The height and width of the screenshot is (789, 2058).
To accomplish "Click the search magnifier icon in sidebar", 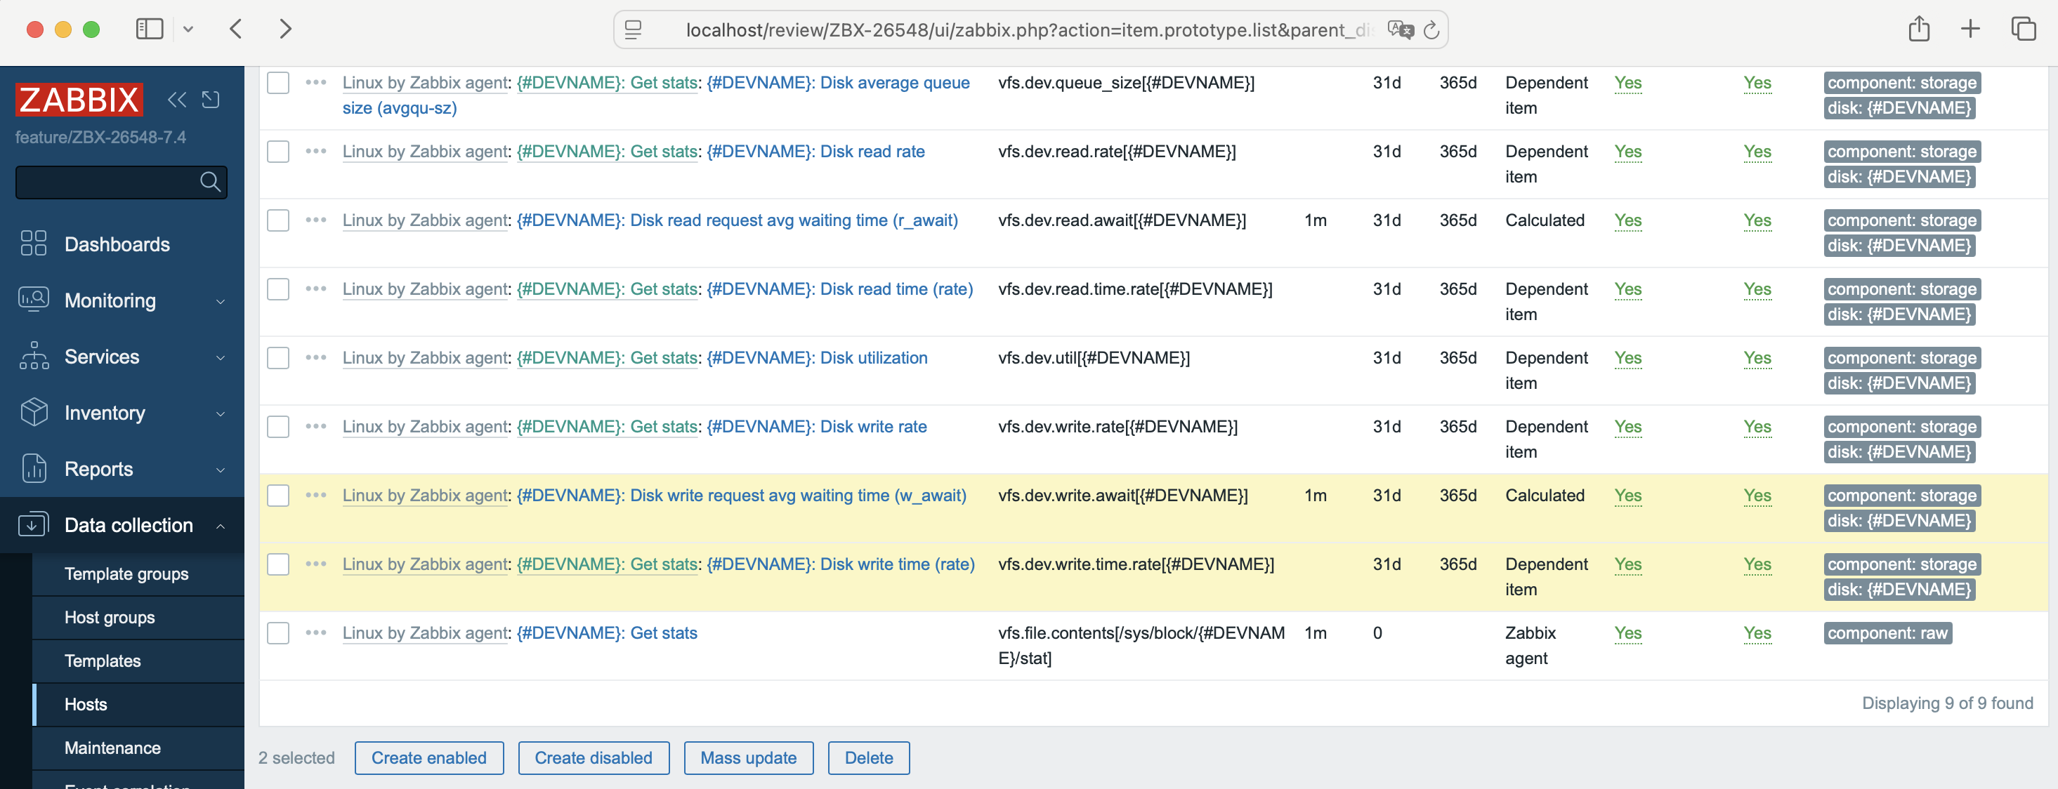I will pos(210,182).
